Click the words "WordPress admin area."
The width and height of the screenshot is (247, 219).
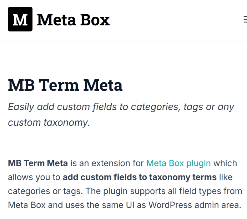coord(195,205)
